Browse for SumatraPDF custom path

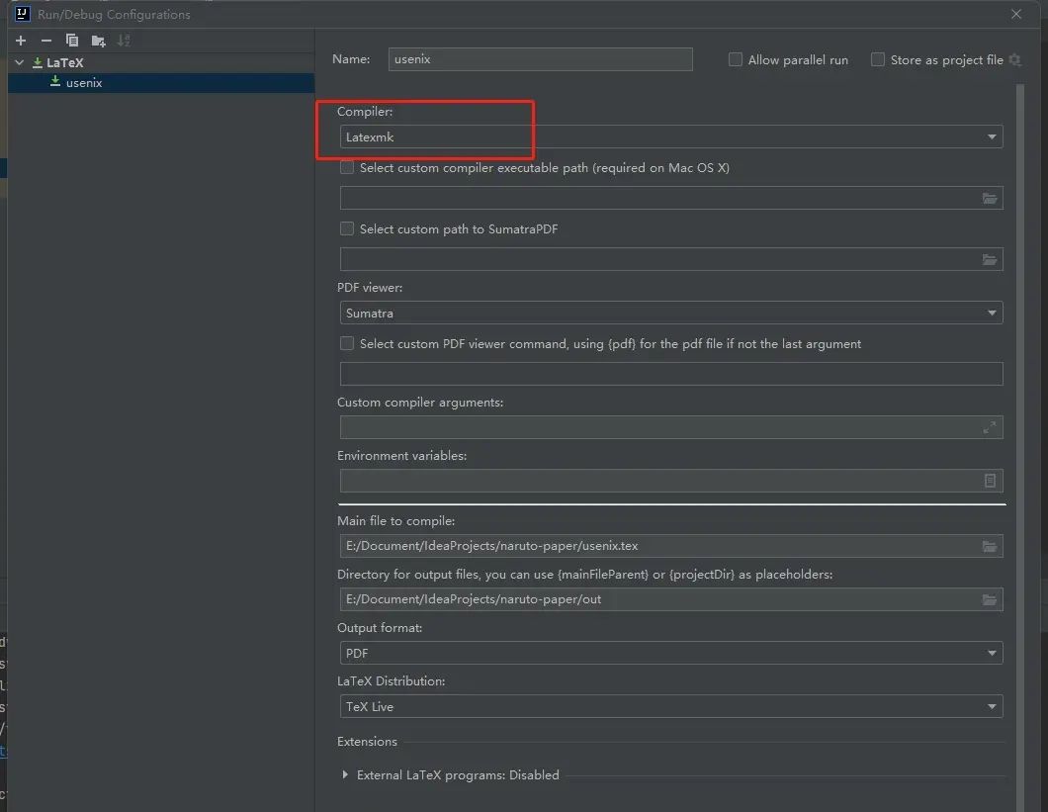(990, 260)
